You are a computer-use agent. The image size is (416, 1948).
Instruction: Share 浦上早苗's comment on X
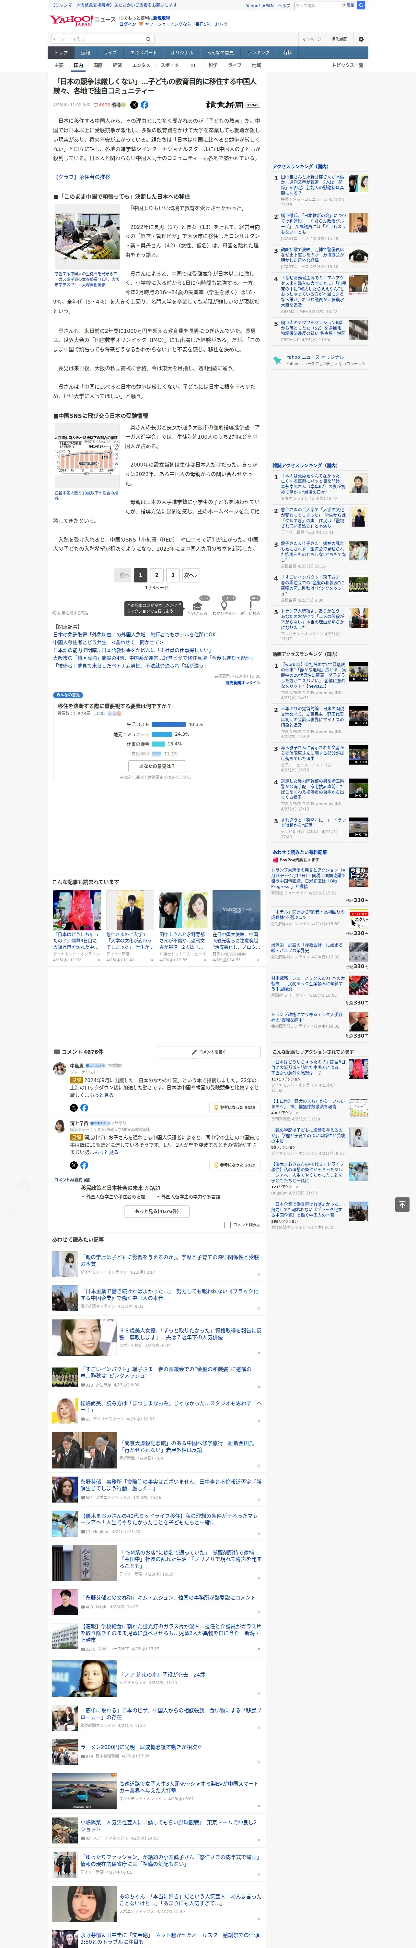coord(74,1165)
